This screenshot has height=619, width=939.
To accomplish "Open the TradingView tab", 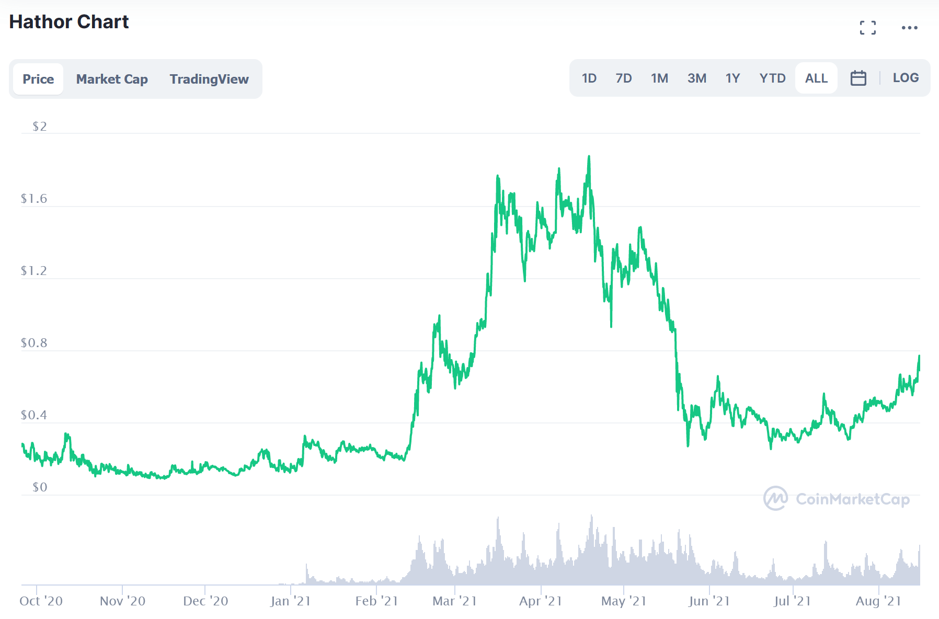I will [x=209, y=79].
